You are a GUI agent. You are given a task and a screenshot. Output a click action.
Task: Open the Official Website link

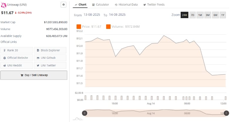(16, 58)
